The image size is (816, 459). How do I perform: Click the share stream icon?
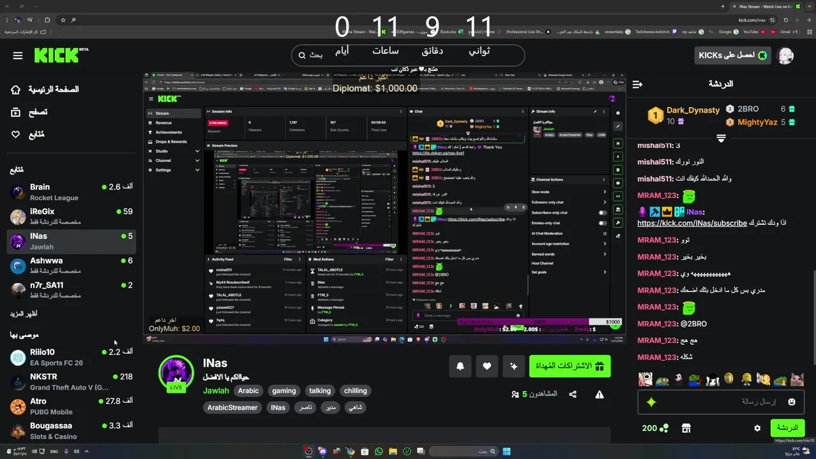click(572, 394)
